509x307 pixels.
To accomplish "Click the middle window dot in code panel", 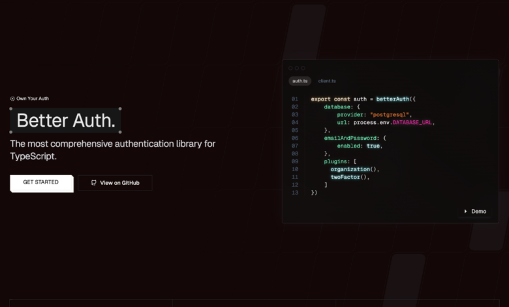I will [296, 68].
